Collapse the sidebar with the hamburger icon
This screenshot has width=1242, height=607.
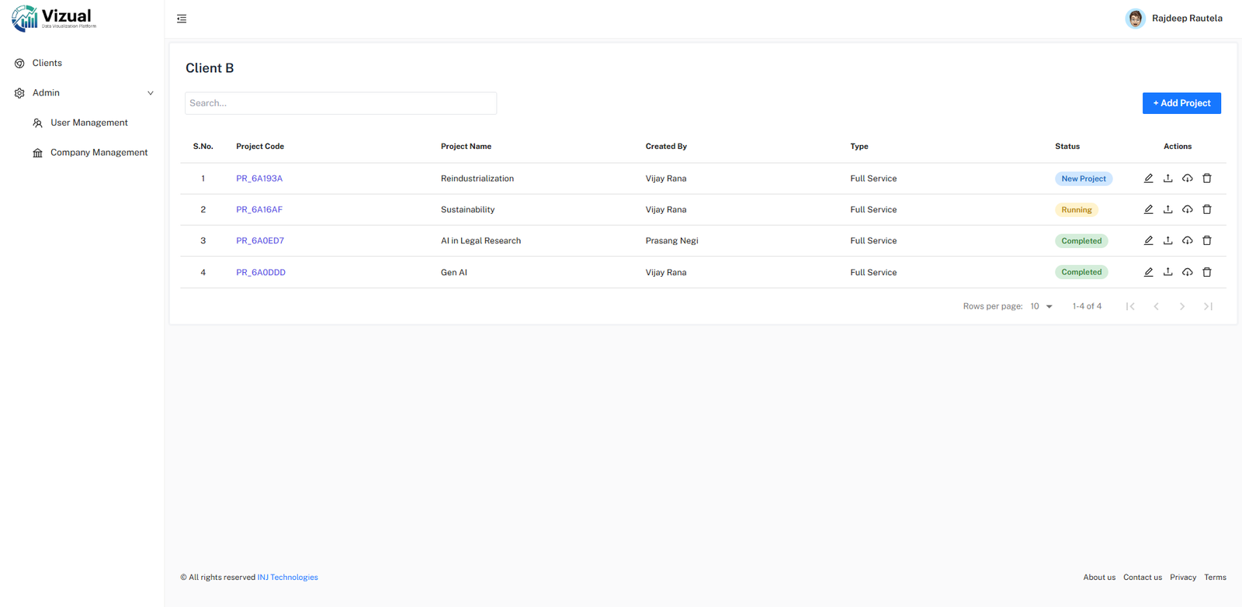(x=182, y=19)
